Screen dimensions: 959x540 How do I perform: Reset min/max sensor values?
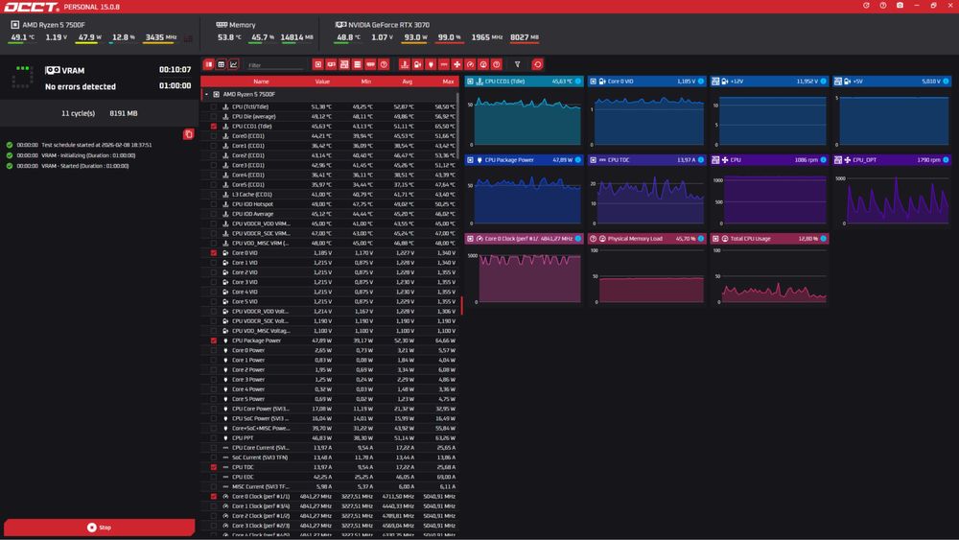coord(538,64)
